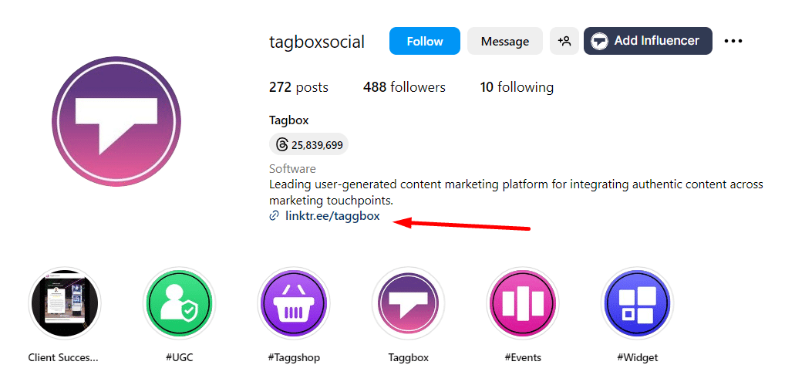
Task: Click the tagboxsocial username heading
Action: 317,42
